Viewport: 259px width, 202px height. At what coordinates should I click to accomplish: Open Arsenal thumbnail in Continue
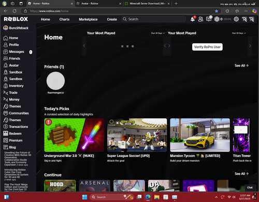click(94, 185)
